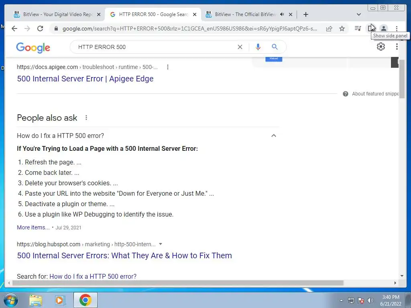Mute audio indicator on third BitView tab
Viewport: 411px width, 308px height.
(x=282, y=14)
